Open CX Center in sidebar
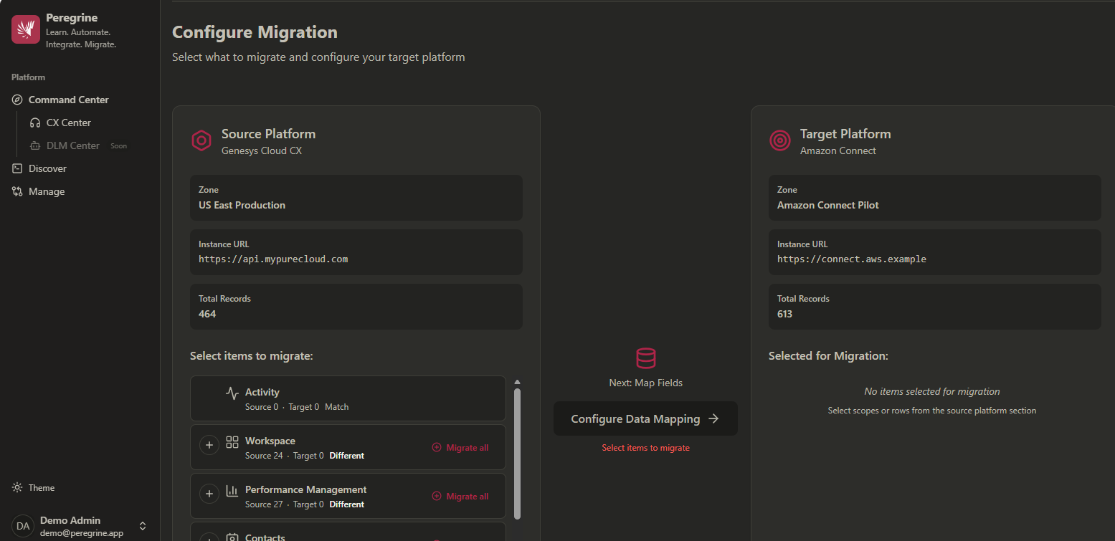 pos(69,123)
